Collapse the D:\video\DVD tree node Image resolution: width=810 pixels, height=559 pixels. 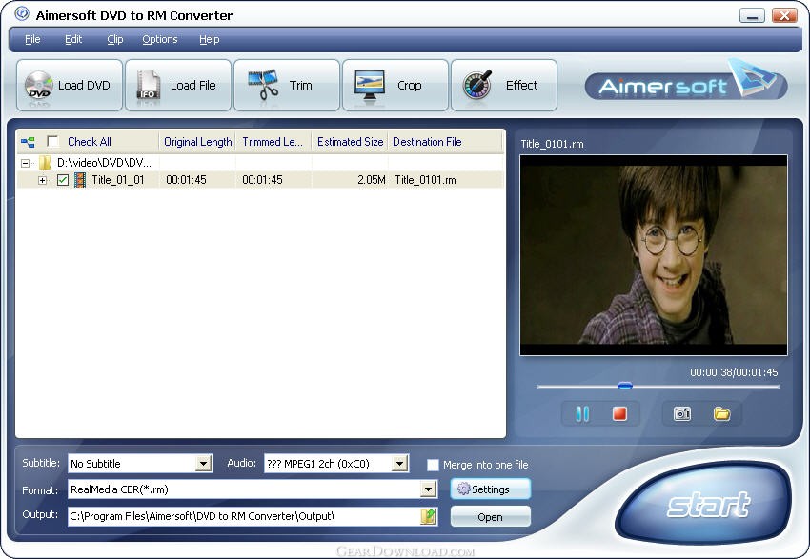[x=26, y=163]
